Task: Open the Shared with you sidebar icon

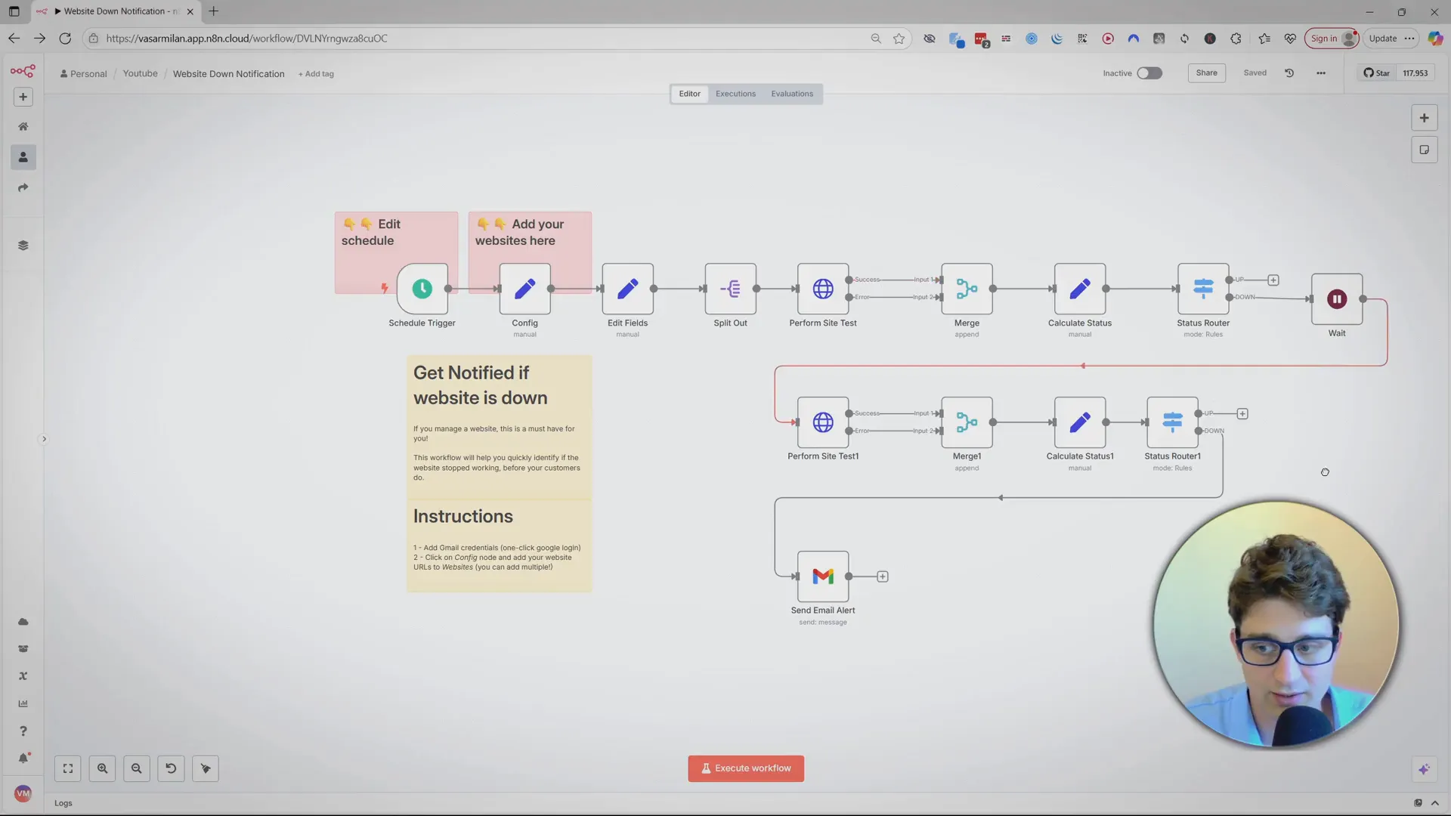Action: [x=23, y=187]
